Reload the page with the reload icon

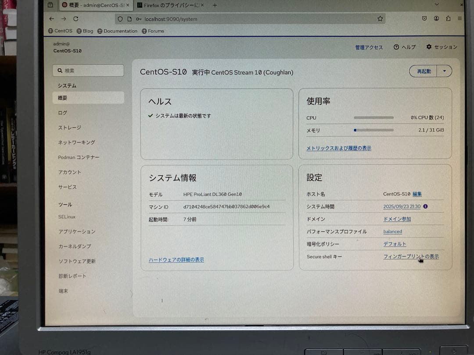[75, 19]
